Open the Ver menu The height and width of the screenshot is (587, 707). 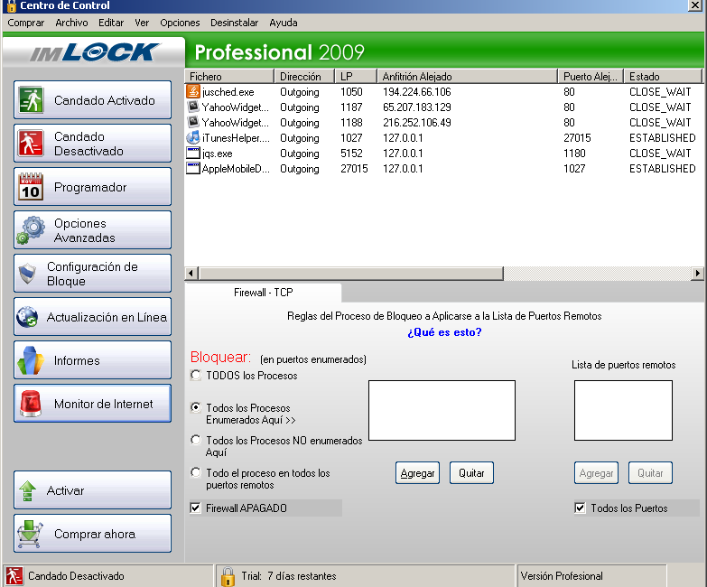click(x=142, y=23)
